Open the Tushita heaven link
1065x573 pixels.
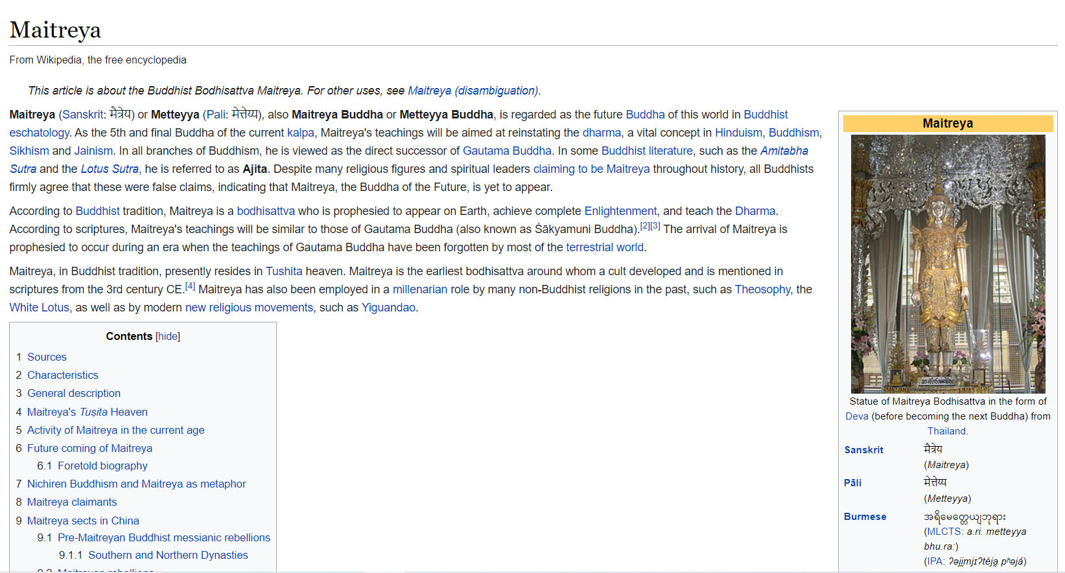(x=284, y=271)
